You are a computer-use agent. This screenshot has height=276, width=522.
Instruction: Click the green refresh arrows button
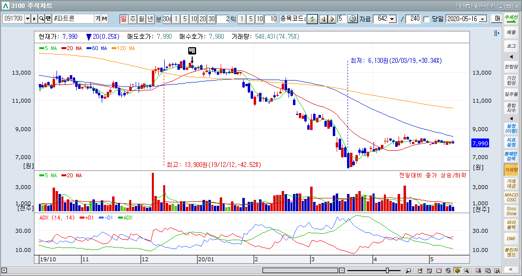312,19
